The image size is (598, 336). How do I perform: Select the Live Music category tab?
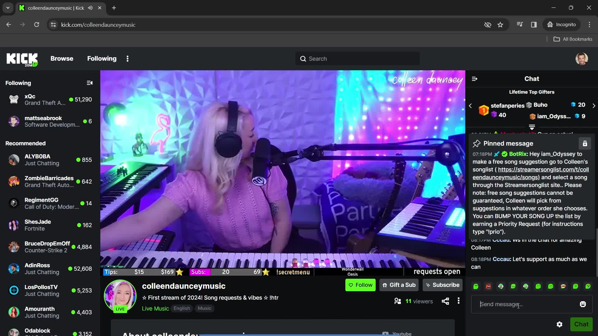tap(155, 309)
